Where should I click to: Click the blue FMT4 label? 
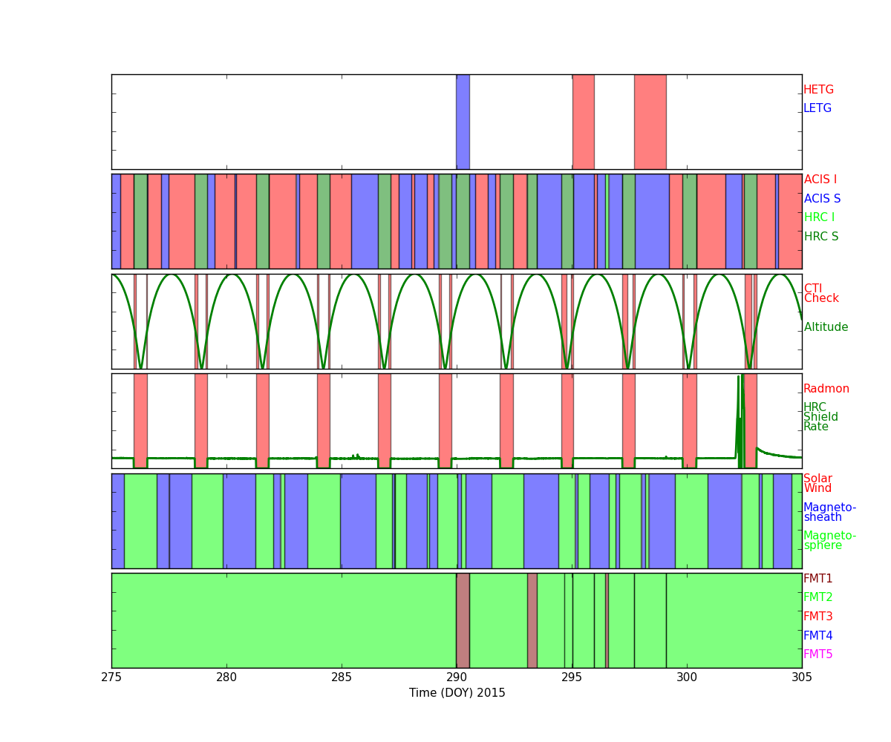[x=817, y=636]
